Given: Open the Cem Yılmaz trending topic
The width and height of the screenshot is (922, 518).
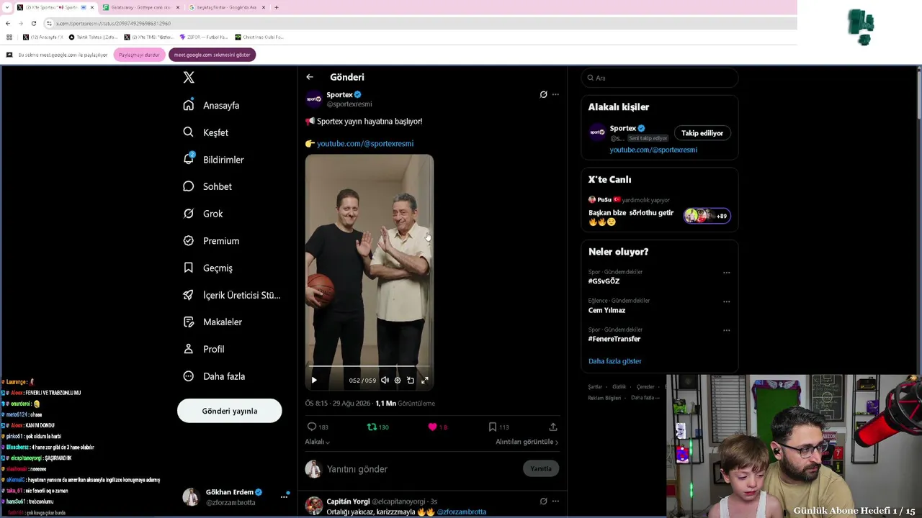Looking at the screenshot, I should 607,310.
